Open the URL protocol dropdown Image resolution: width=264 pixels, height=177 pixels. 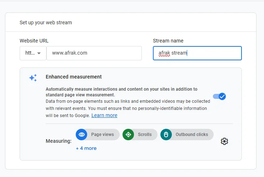click(33, 53)
